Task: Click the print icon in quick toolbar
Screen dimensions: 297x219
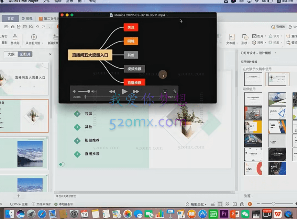Action: [25, 27]
